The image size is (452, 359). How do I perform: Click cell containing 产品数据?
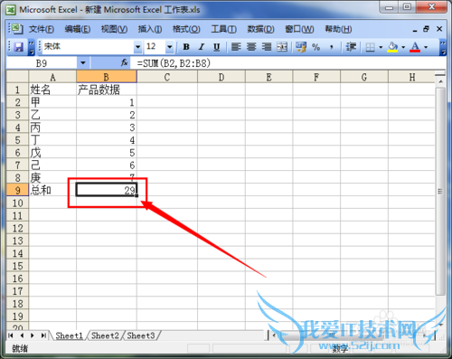(x=107, y=90)
